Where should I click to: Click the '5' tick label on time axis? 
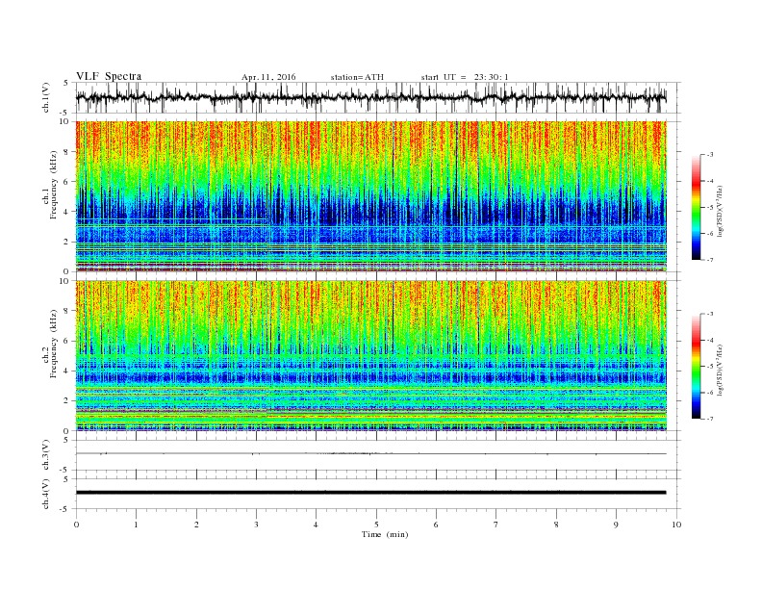pyautogui.click(x=376, y=525)
